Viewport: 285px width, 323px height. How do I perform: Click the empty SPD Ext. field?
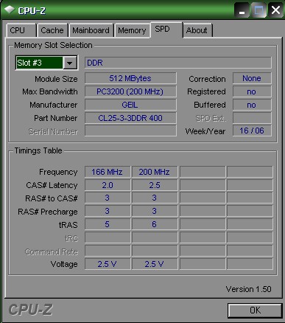point(252,118)
